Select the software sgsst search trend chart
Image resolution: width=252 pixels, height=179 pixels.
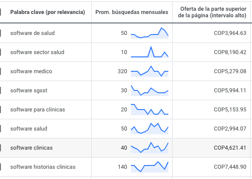[150, 90]
